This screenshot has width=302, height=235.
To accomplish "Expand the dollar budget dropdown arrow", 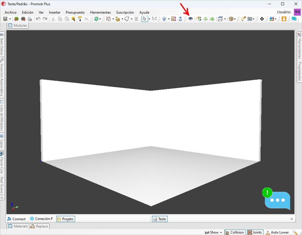I will (x=100, y=19).
